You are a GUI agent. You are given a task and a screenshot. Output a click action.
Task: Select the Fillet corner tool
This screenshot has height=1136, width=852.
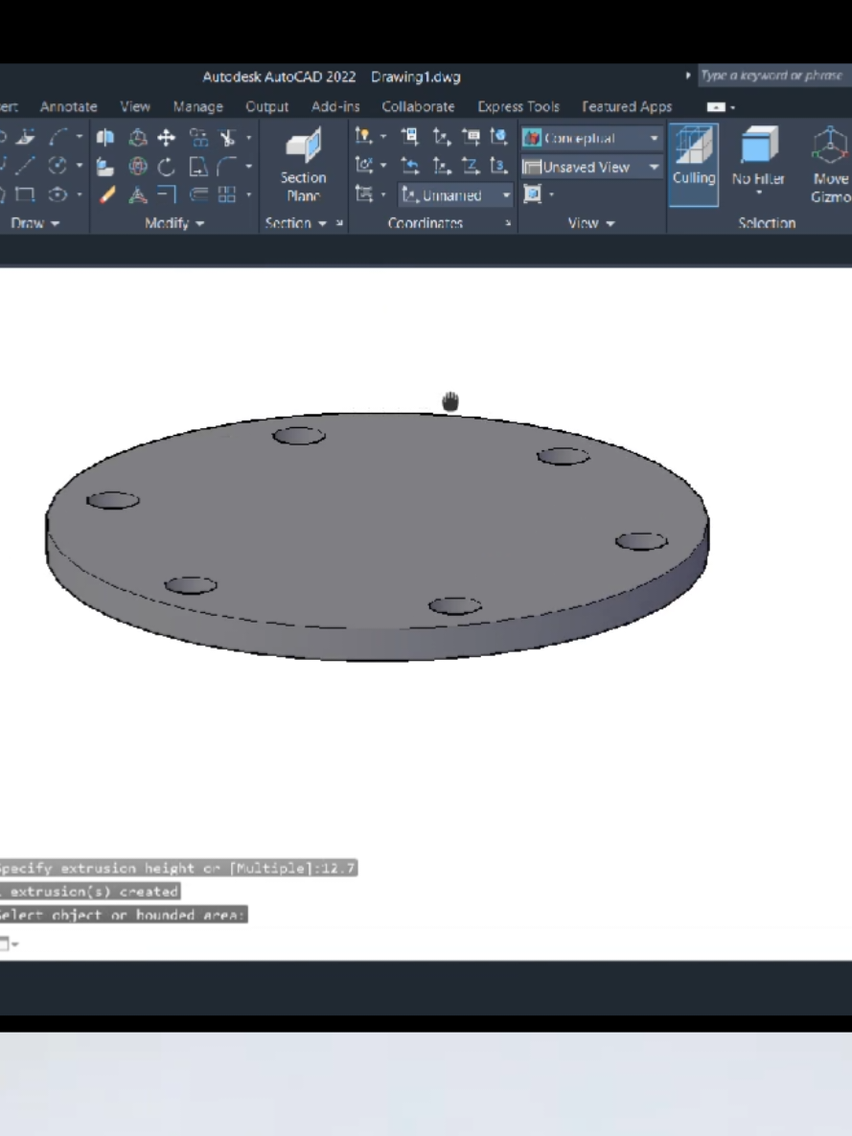(x=228, y=167)
